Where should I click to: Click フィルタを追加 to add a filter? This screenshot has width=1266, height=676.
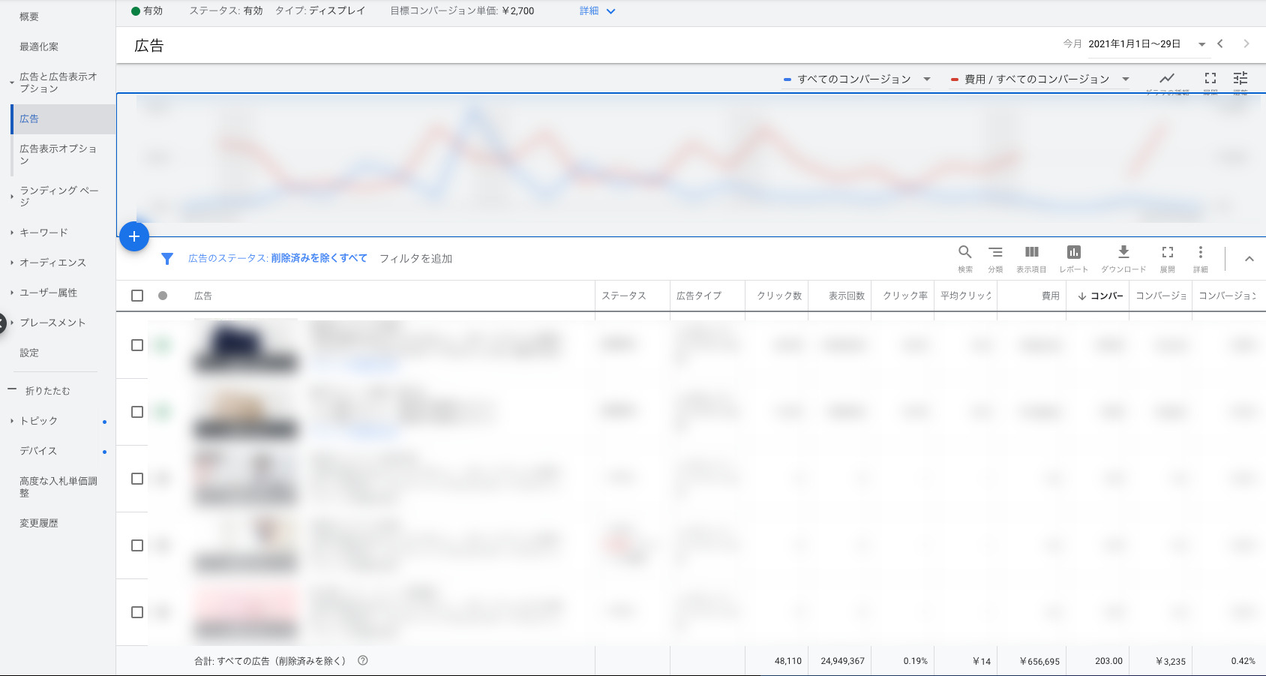click(x=415, y=259)
